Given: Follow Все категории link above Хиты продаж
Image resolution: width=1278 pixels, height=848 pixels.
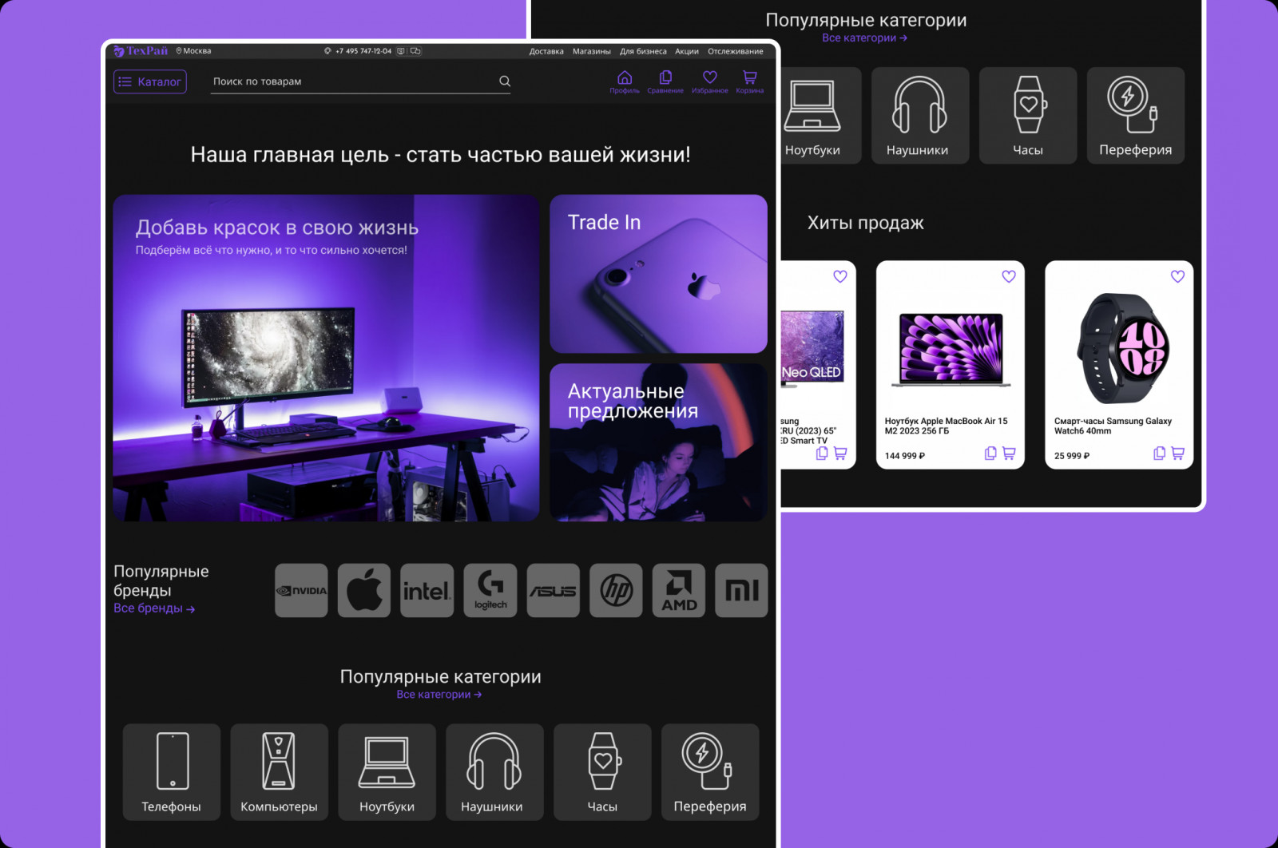Looking at the screenshot, I should coord(865,38).
